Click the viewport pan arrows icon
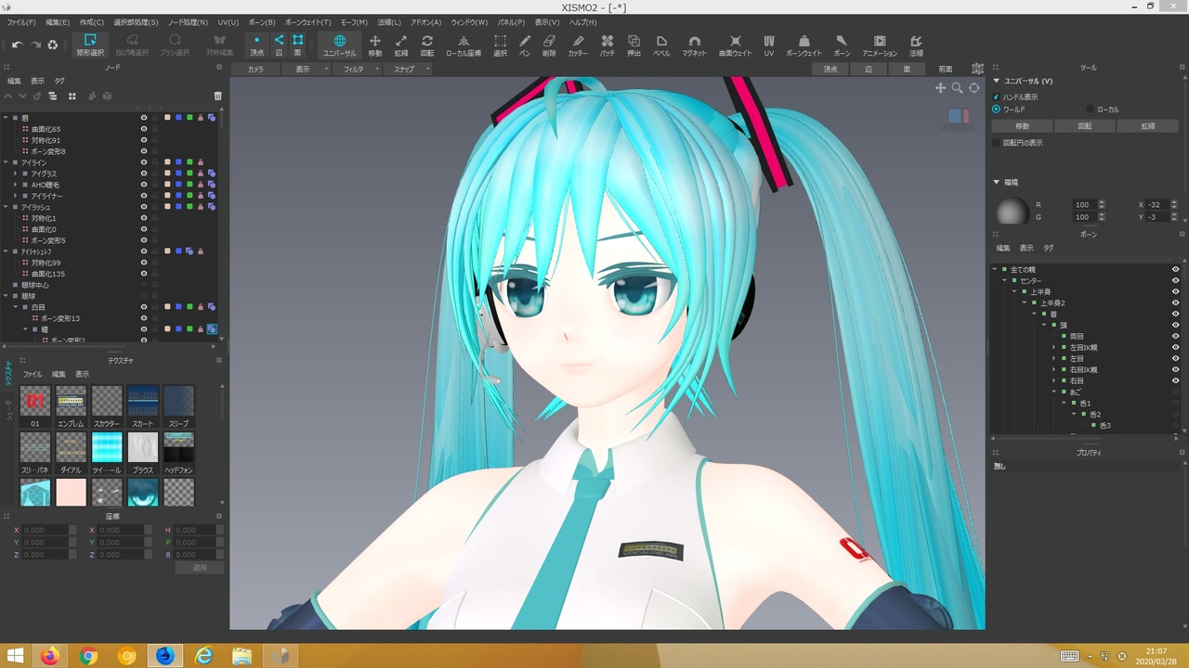 click(x=940, y=88)
